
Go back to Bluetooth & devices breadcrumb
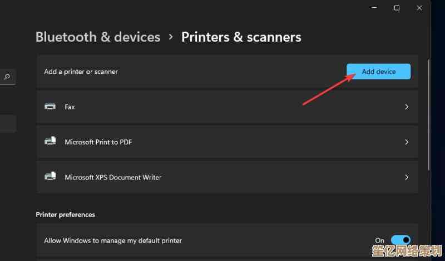[x=98, y=37]
